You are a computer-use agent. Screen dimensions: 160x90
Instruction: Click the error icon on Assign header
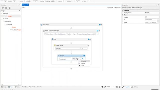pyautogui.click(x=84, y=56)
